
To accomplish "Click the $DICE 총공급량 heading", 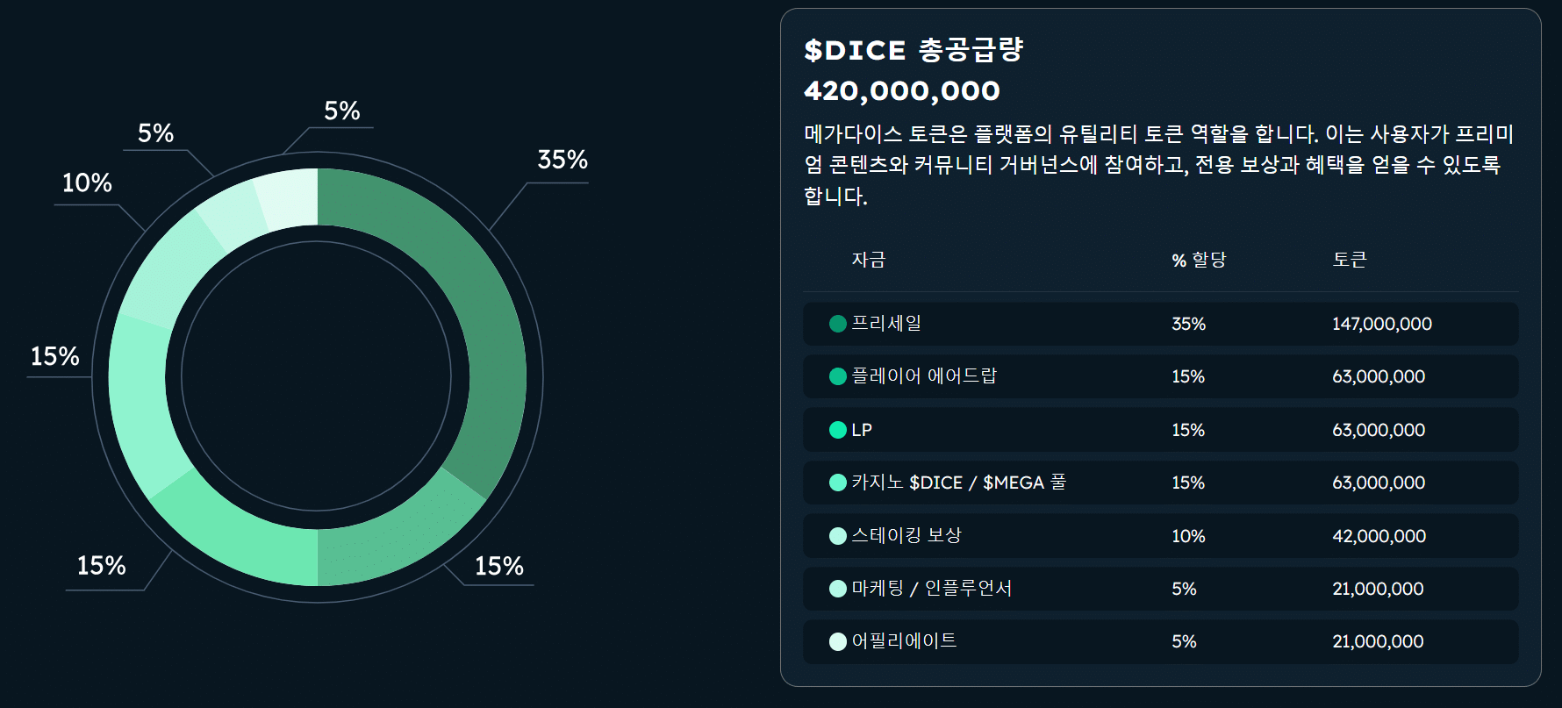I will click(x=914, y=50).
